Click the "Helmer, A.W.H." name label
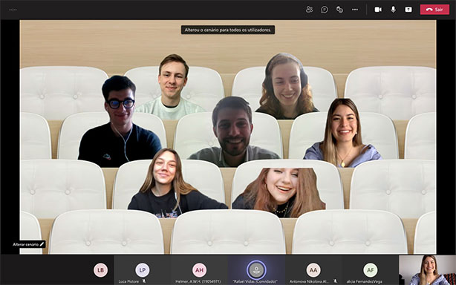The height and width of the screenshot is (285, 456). [198, 281]
